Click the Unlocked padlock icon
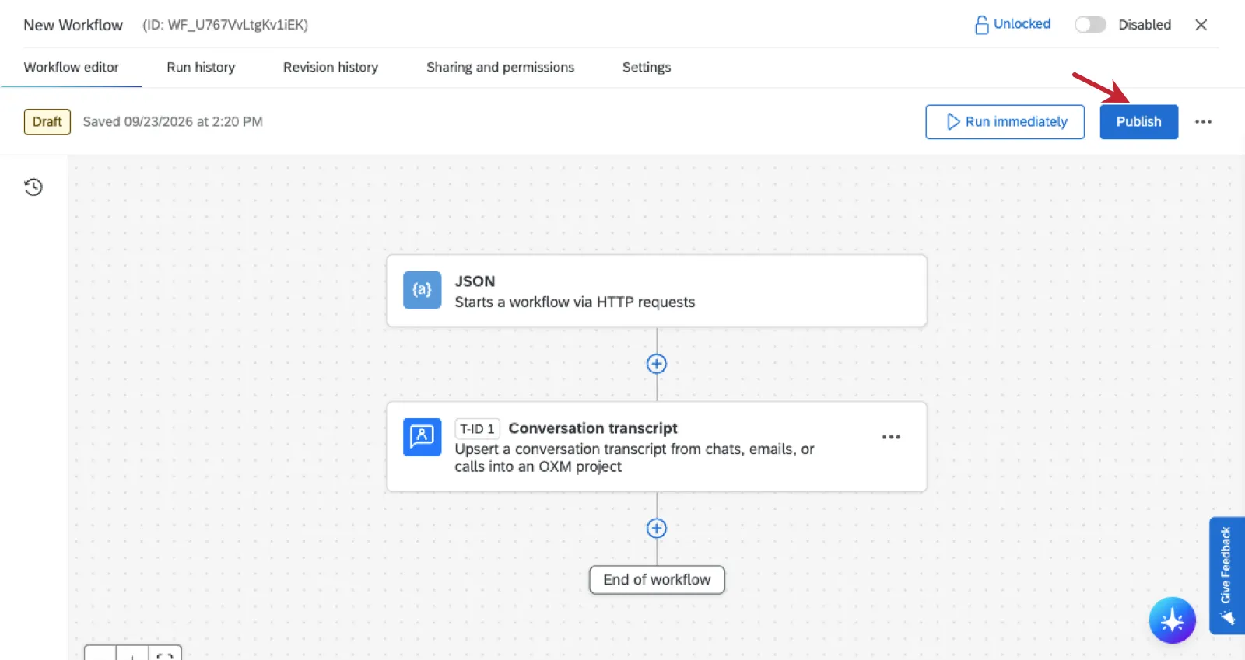The height and width of the screenshot is (660, 1245). point(981,25)
